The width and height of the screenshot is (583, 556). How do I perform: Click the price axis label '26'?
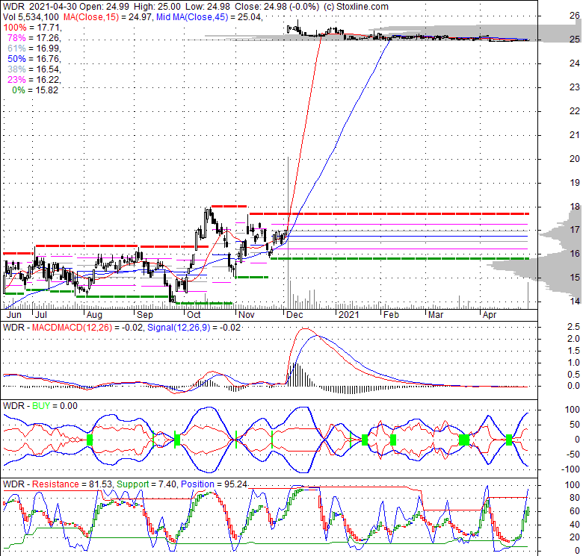575,16
